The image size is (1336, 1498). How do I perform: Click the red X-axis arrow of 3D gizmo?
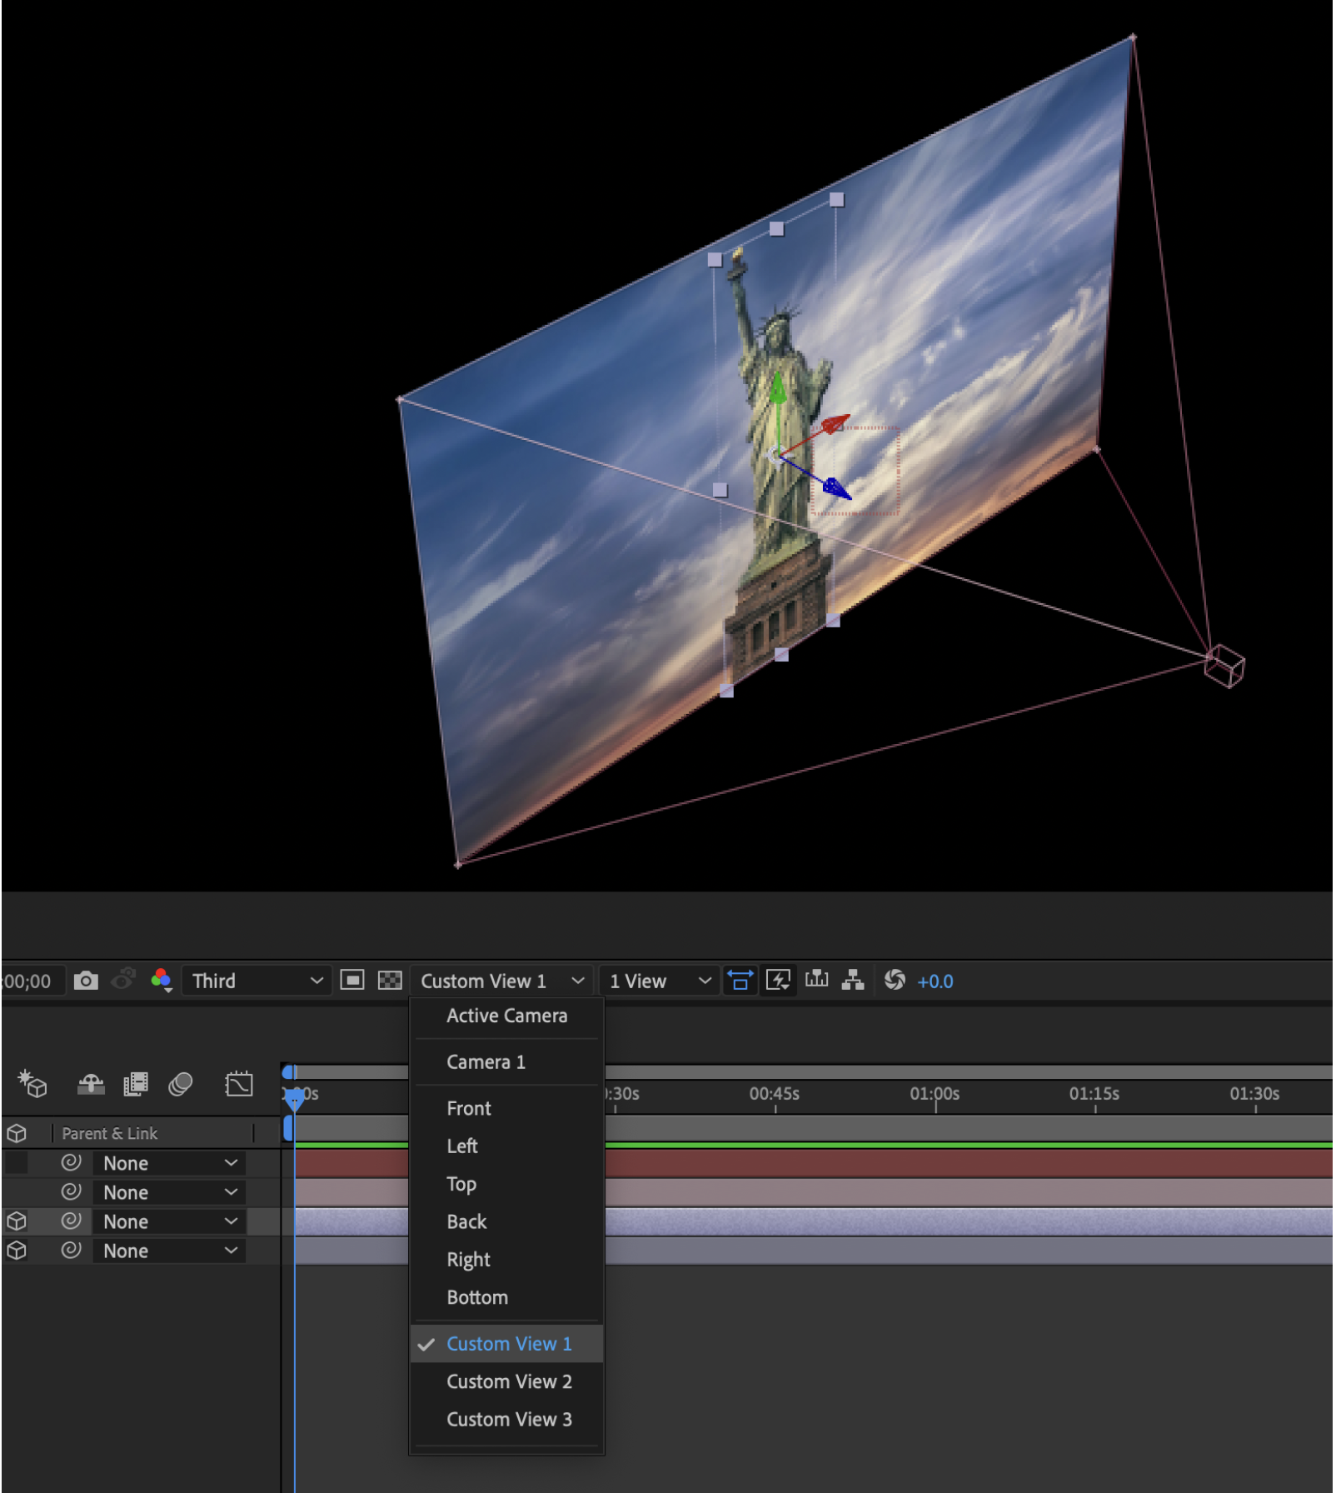(x=835, y=423)
